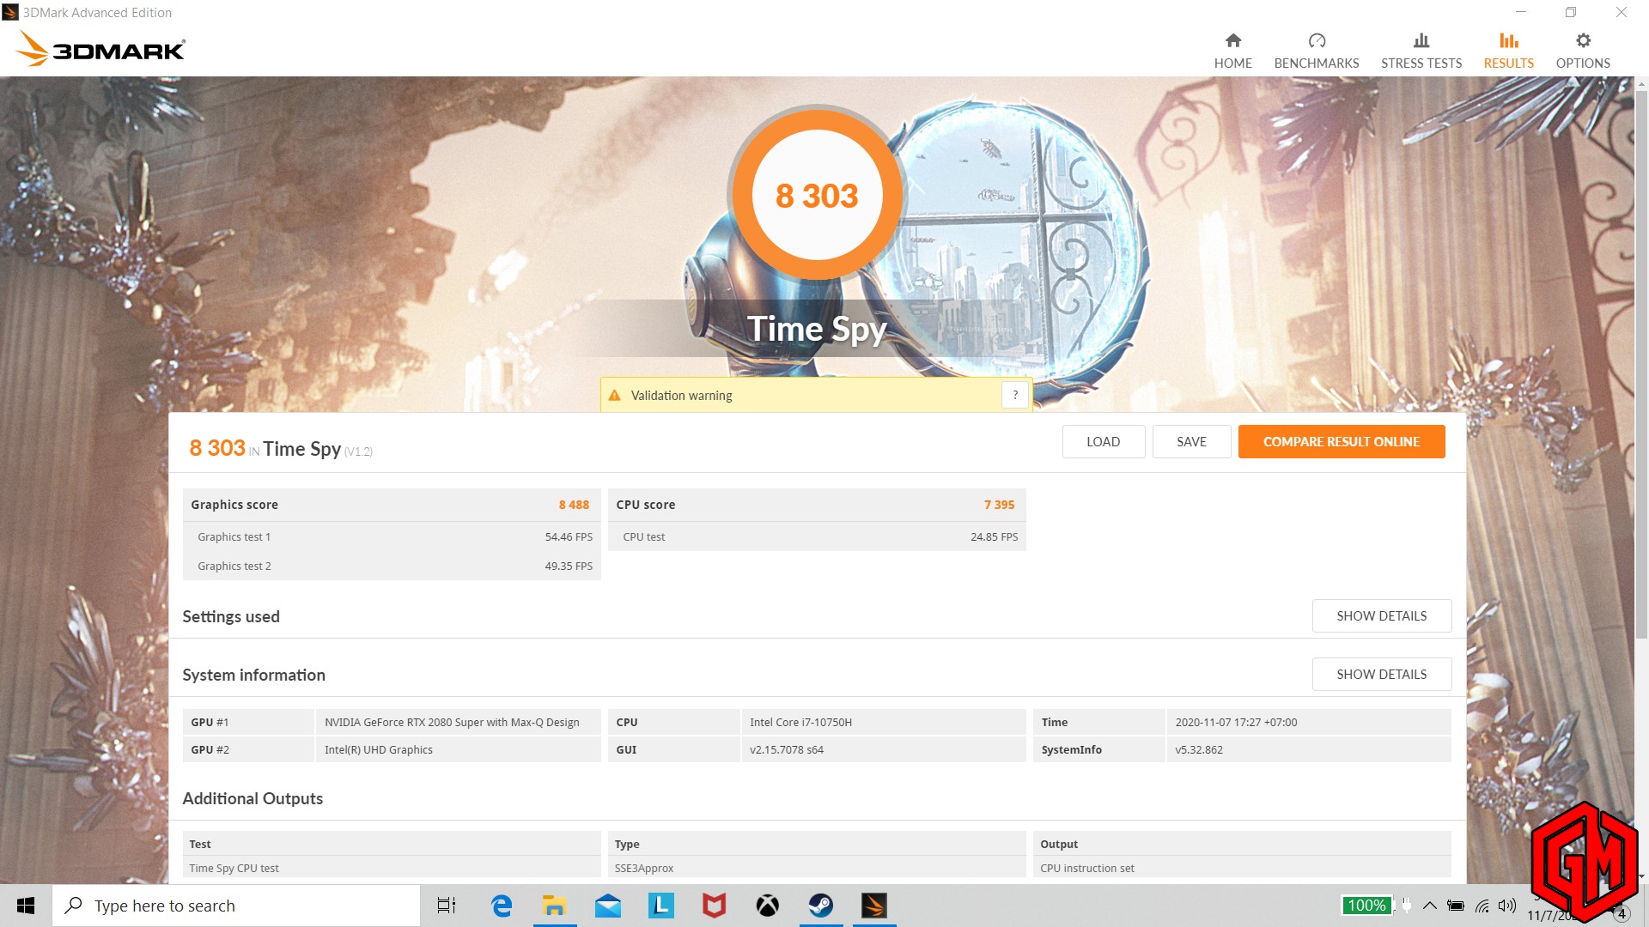
Task: Click the 100% battery indicator
Action: point(1366,906)
